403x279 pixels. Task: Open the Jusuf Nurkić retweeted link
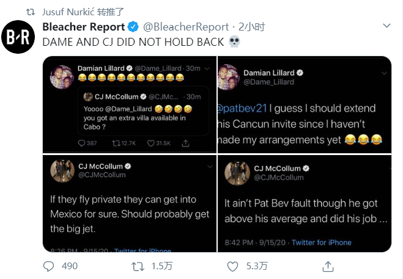point(83,12)
